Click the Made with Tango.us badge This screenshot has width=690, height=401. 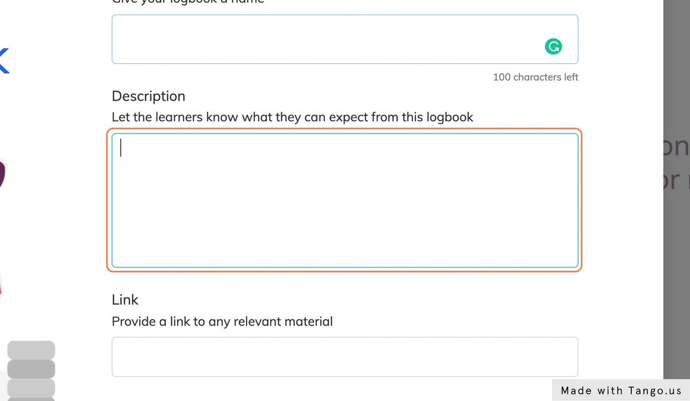[620, 390]
